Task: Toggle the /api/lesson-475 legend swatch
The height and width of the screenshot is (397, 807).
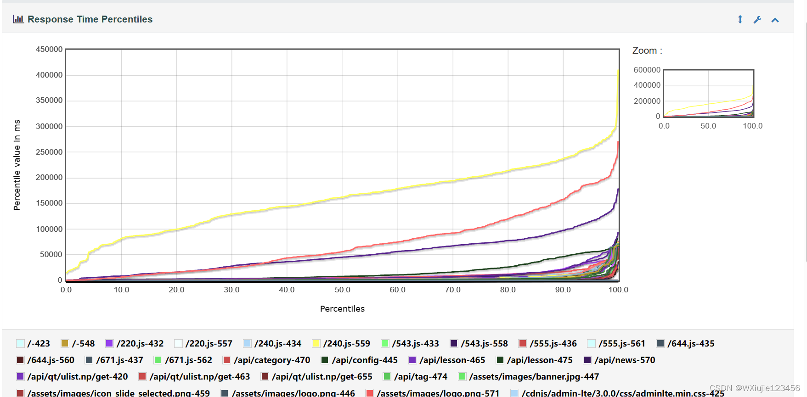Action: 500,360
